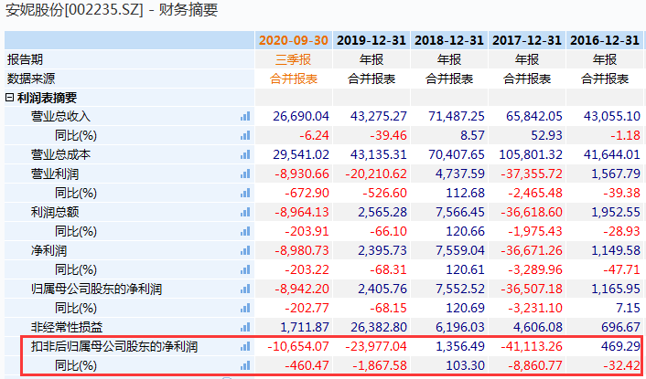The height and width of the screenshot is (379, 646).
Task: Click the growth value -8,860.77
Action: 535,366
